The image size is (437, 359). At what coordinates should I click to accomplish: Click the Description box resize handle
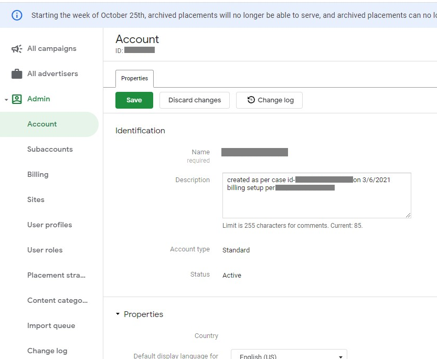408,215
